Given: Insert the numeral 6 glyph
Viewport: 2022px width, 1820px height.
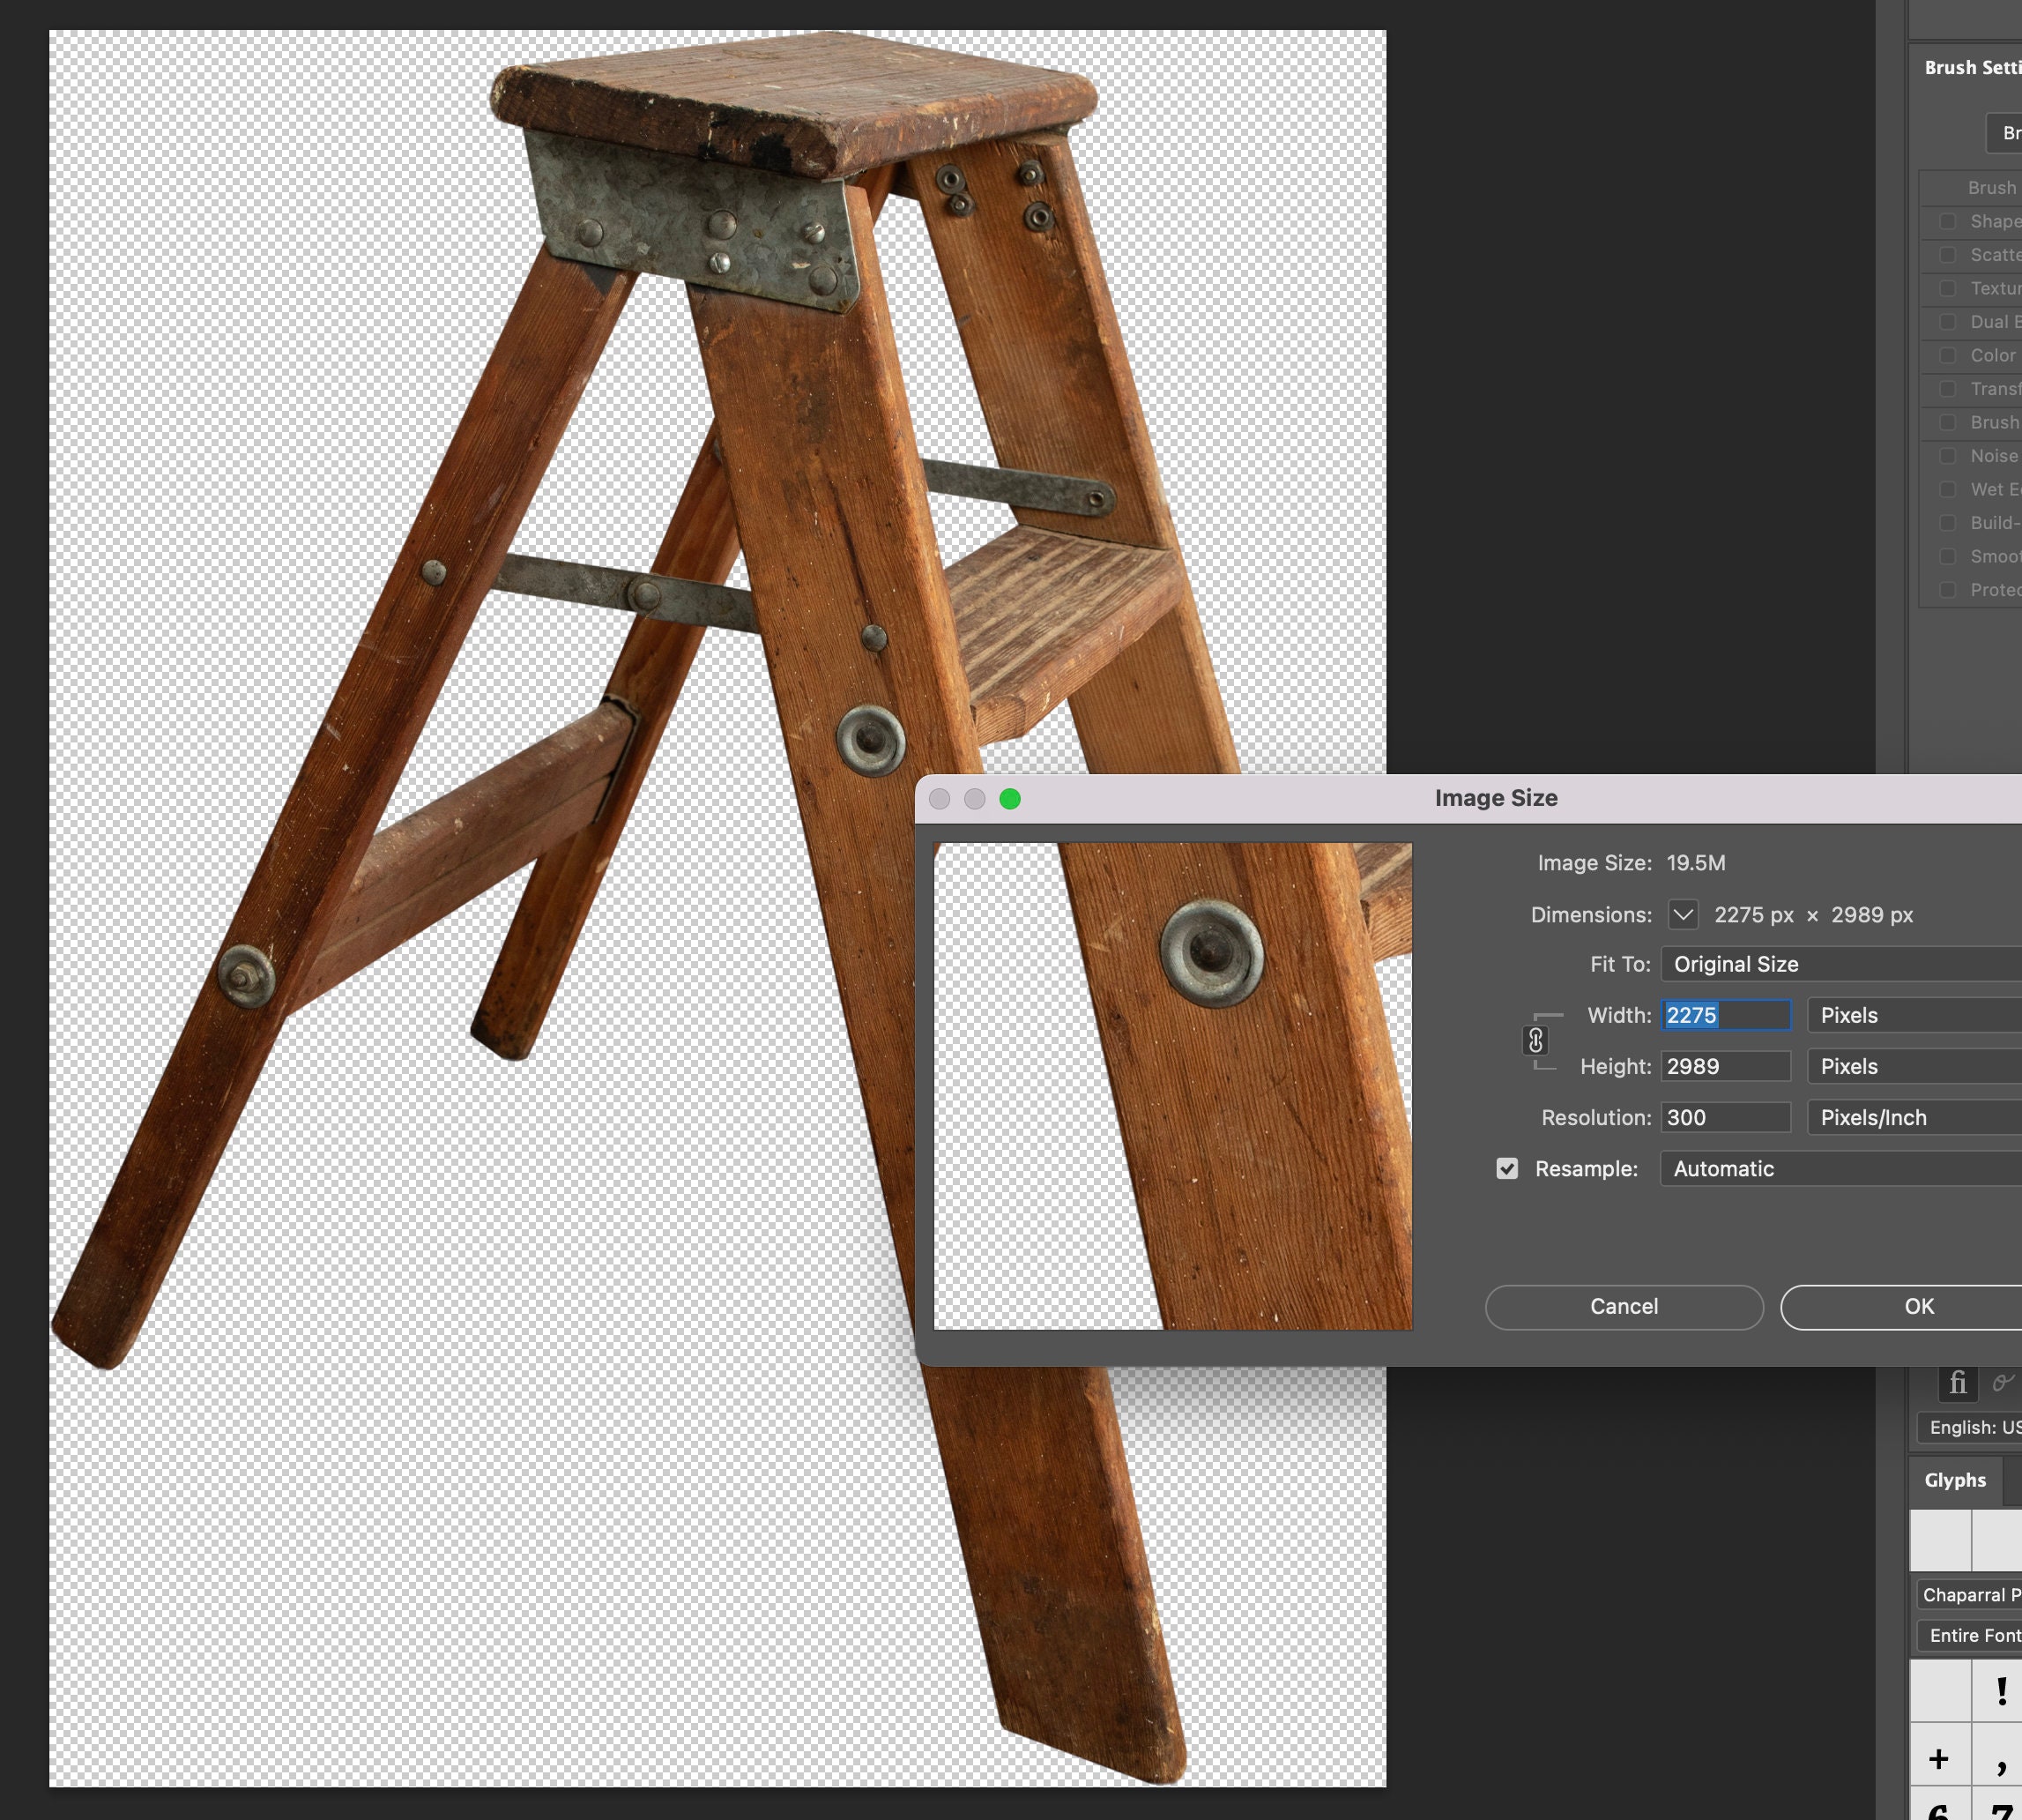Looking at the screenshot, I should coord(1939,1812).
